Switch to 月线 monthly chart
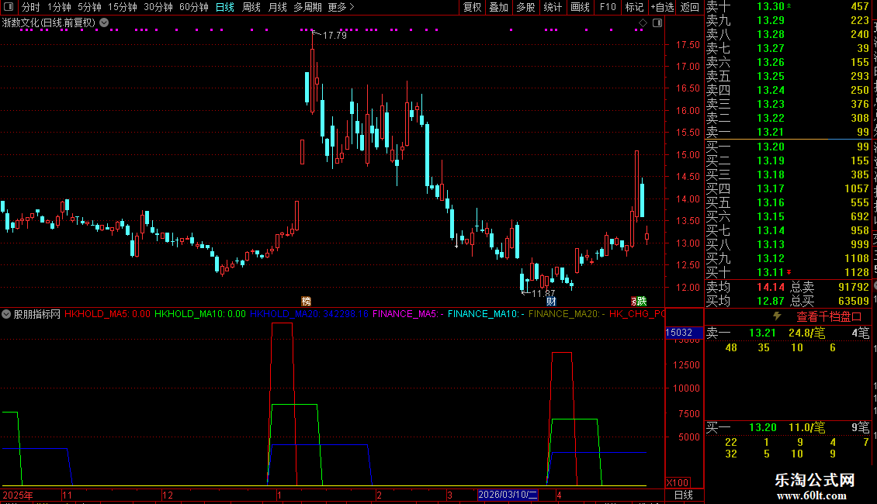 (277, 7)
